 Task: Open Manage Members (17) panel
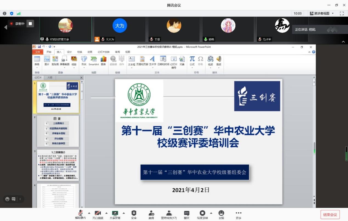coord(169,213)
